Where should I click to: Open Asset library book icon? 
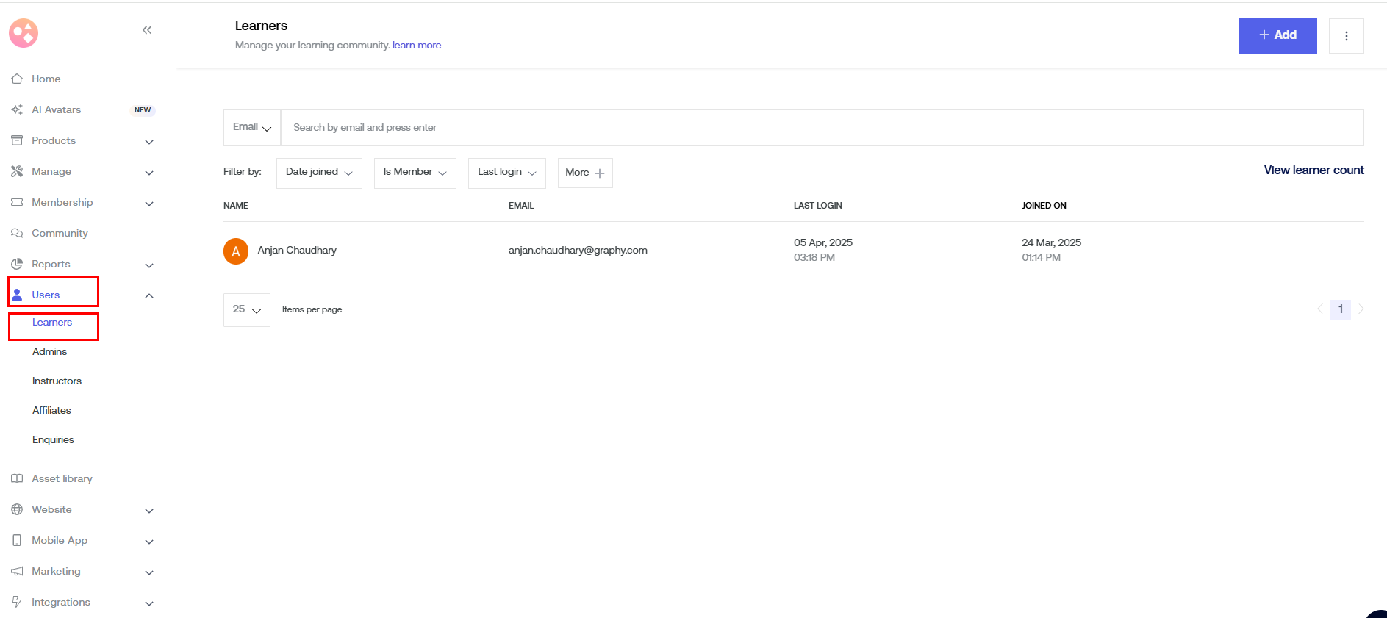coord(17,478)
